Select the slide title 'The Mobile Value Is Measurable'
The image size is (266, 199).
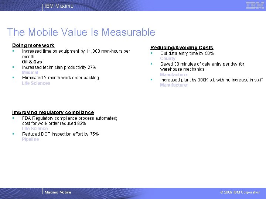coord(81,32)
